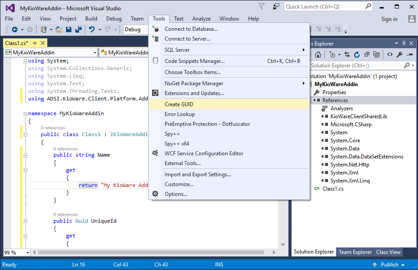
Task: Choose Connect to Database
Action: coord(229,29)
